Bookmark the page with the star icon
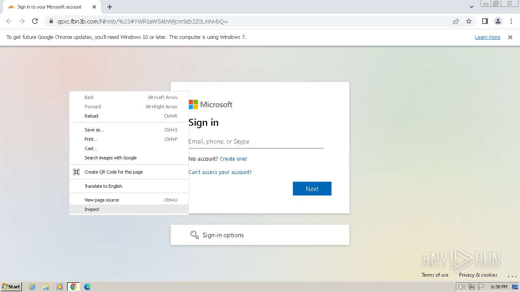The image size is (520, 292). (469, 21)
